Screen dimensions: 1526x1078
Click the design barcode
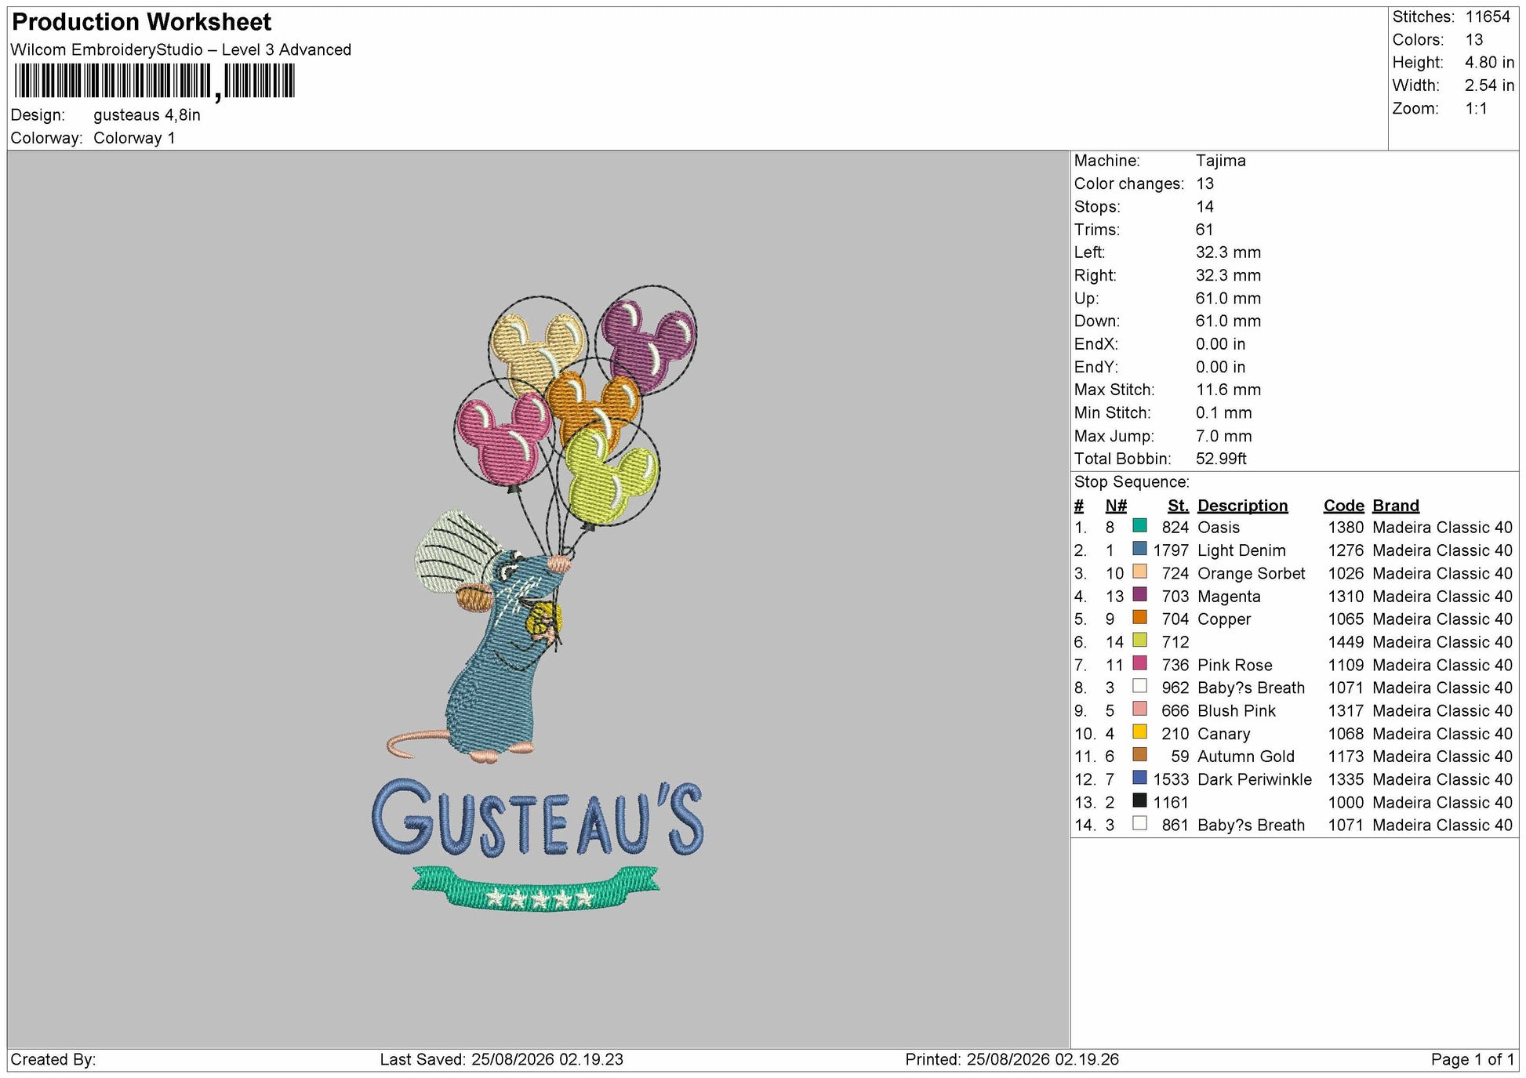[x=154, y=82]
